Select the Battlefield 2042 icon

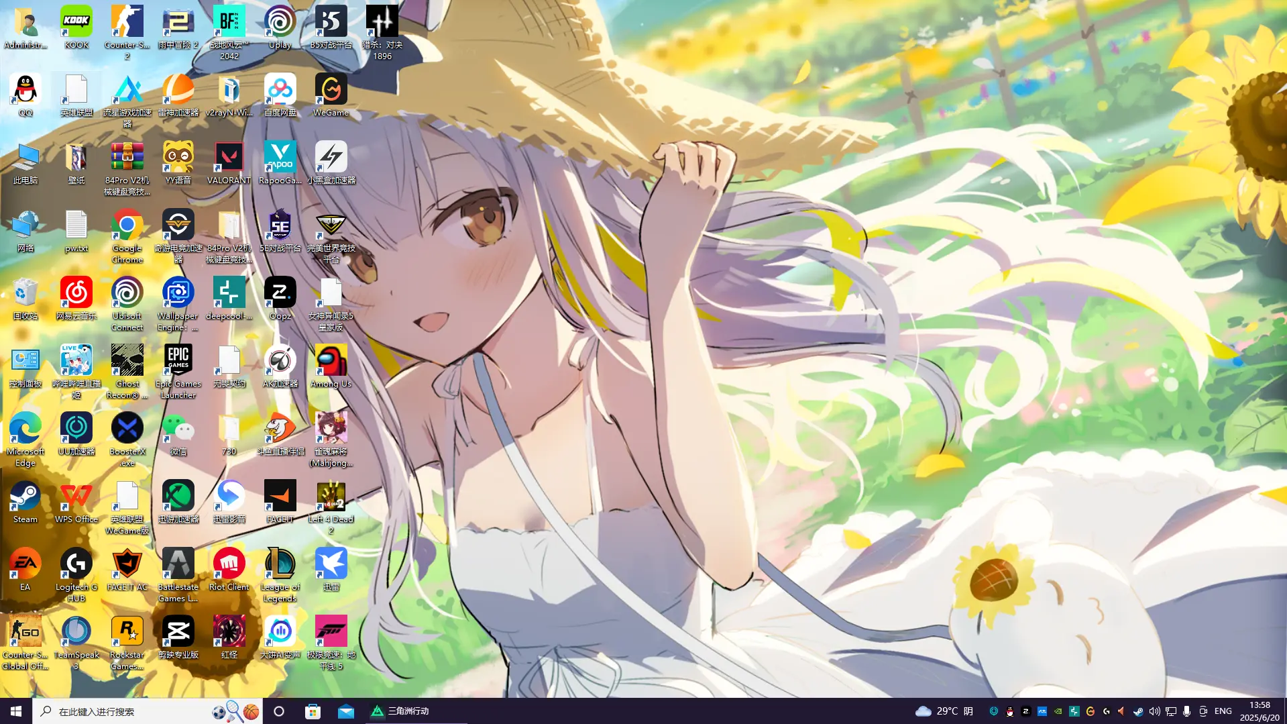tap(229, 33)
